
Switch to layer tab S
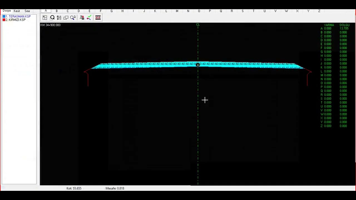pyautogui.click(x=243, y=11)
